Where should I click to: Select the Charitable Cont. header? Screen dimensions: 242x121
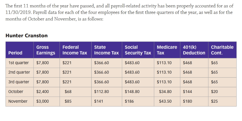pyautogui.click(x=223, y=50)
